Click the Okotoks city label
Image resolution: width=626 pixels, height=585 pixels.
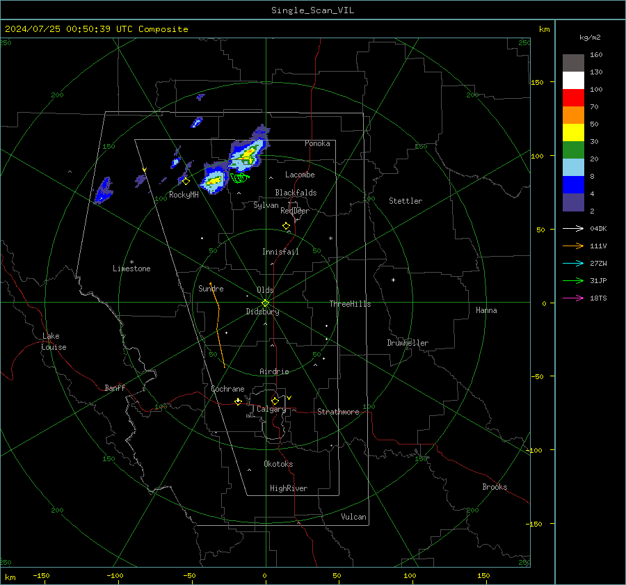pyautogui.click(x=278, y=464)
